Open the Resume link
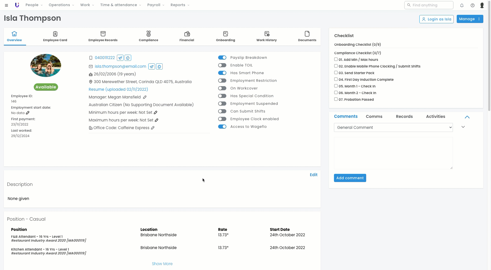The width and height of the screenshot is (491, 270). pos(118,89)
